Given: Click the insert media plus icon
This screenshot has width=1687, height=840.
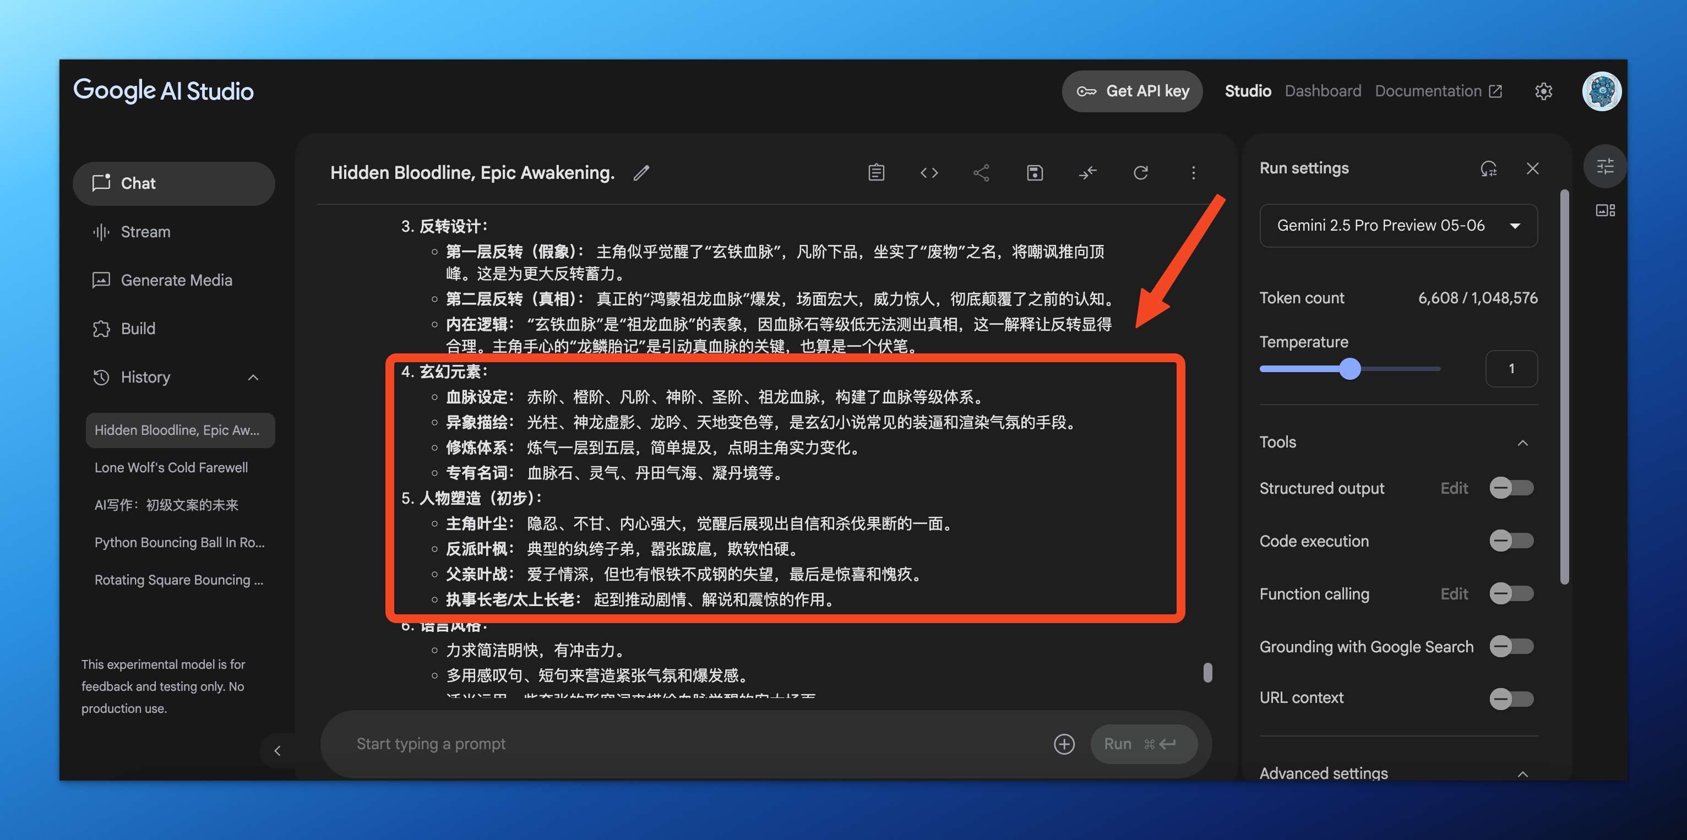Looking at the screenshot, I should (x=1064, y=744).
